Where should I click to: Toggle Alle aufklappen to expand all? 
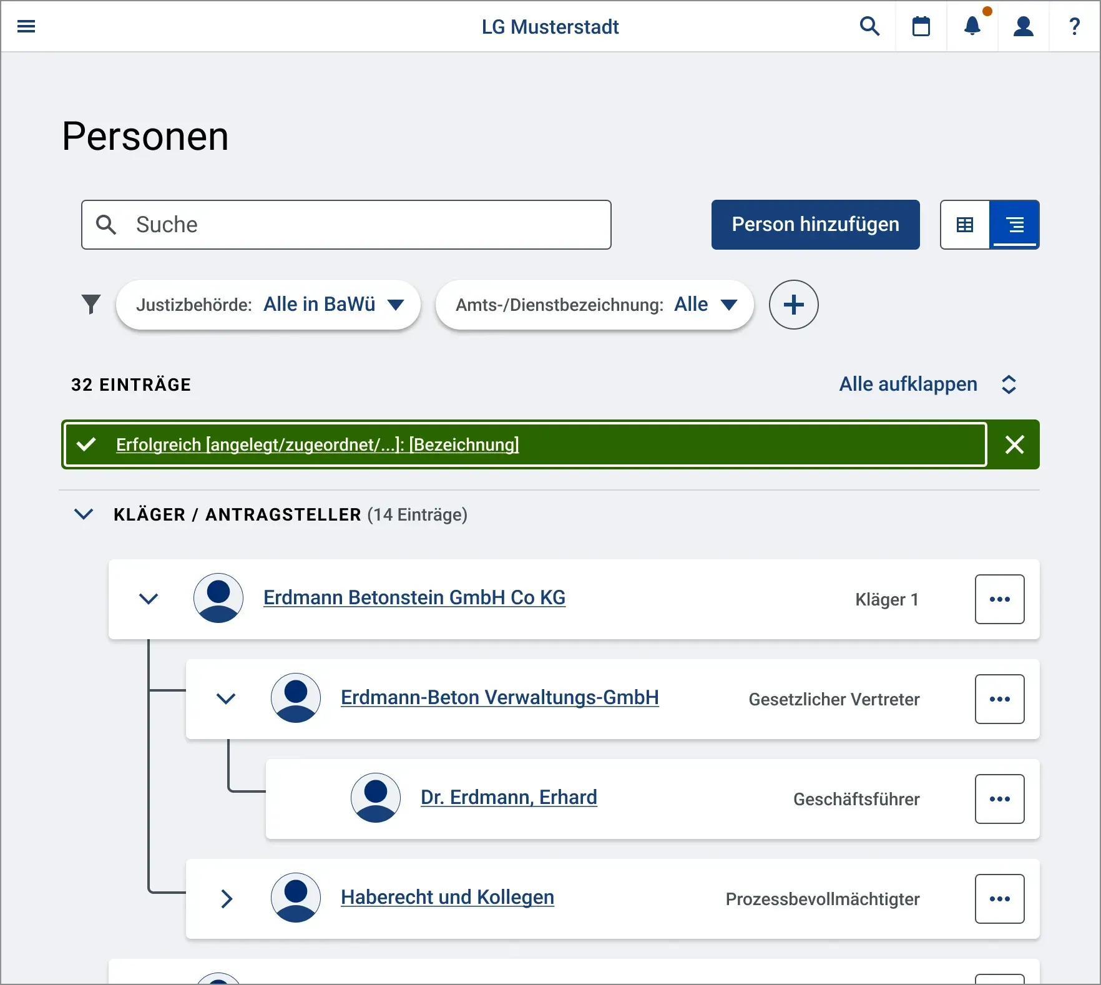click(x=928, y=385)
